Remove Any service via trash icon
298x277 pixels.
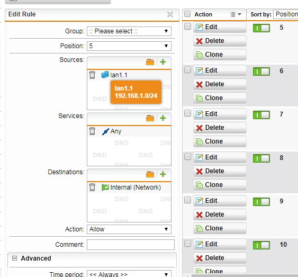pyautogui.click(x=92, y=131)
